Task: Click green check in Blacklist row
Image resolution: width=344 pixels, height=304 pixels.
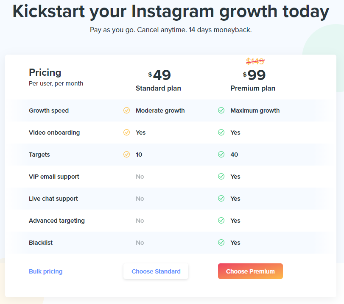Action: click(x=221, y=243)
